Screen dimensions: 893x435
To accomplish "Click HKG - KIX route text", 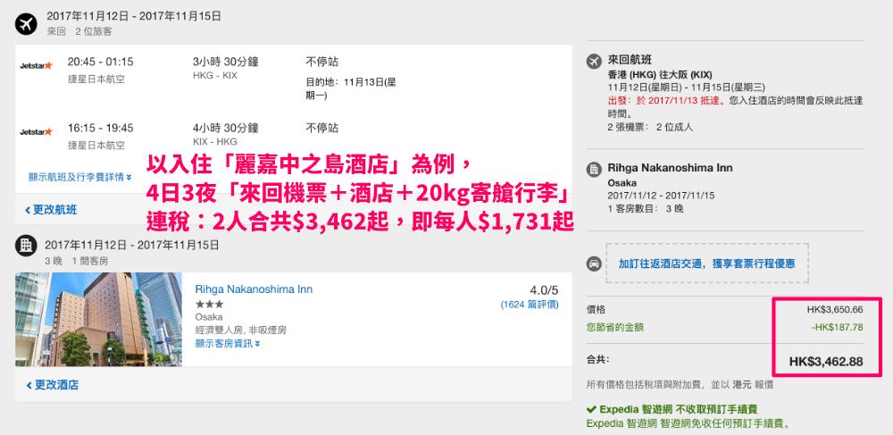I will click(x=215, y=76).
